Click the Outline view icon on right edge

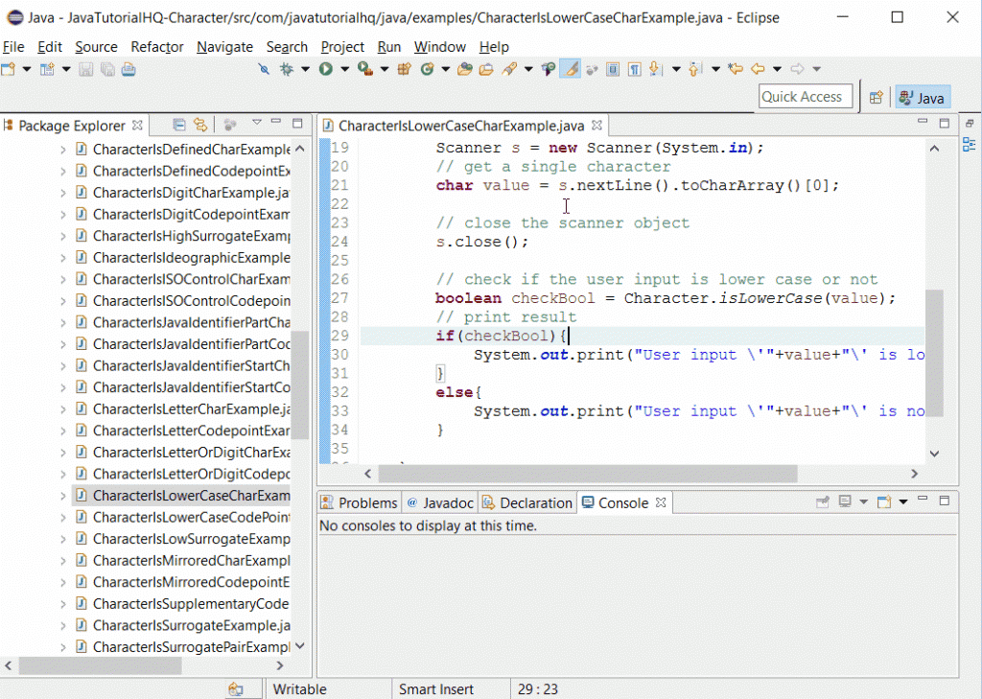click(969, 145)
